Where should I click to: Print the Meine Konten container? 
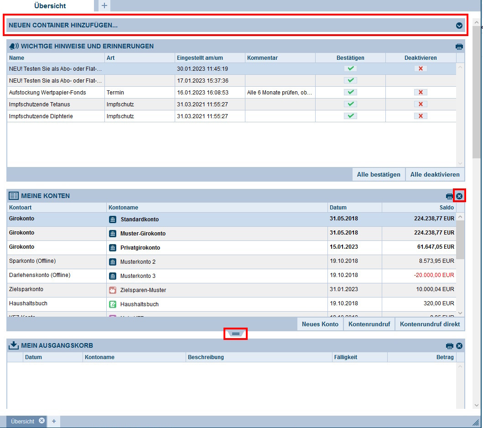pos(449,196)
